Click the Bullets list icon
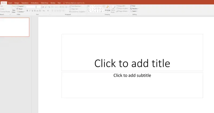This screenshot has width=214, height=113. 53,7
